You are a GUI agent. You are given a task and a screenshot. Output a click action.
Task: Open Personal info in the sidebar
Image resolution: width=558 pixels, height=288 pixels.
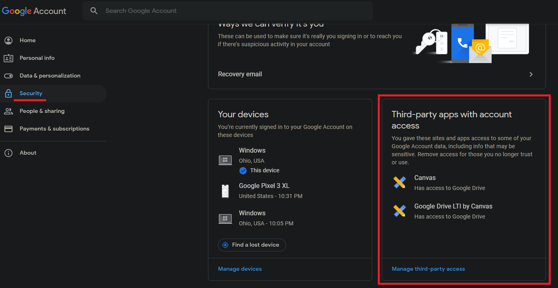pyautogui.click(x=53, y=58)
